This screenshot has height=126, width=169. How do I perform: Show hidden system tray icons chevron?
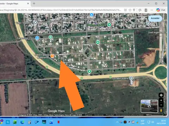[x=117, y=122]
